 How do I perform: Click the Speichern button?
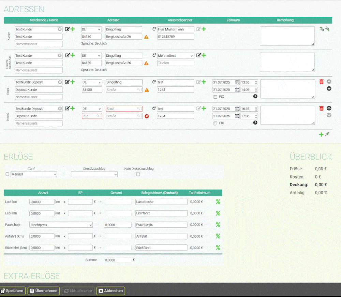point(12,291)
